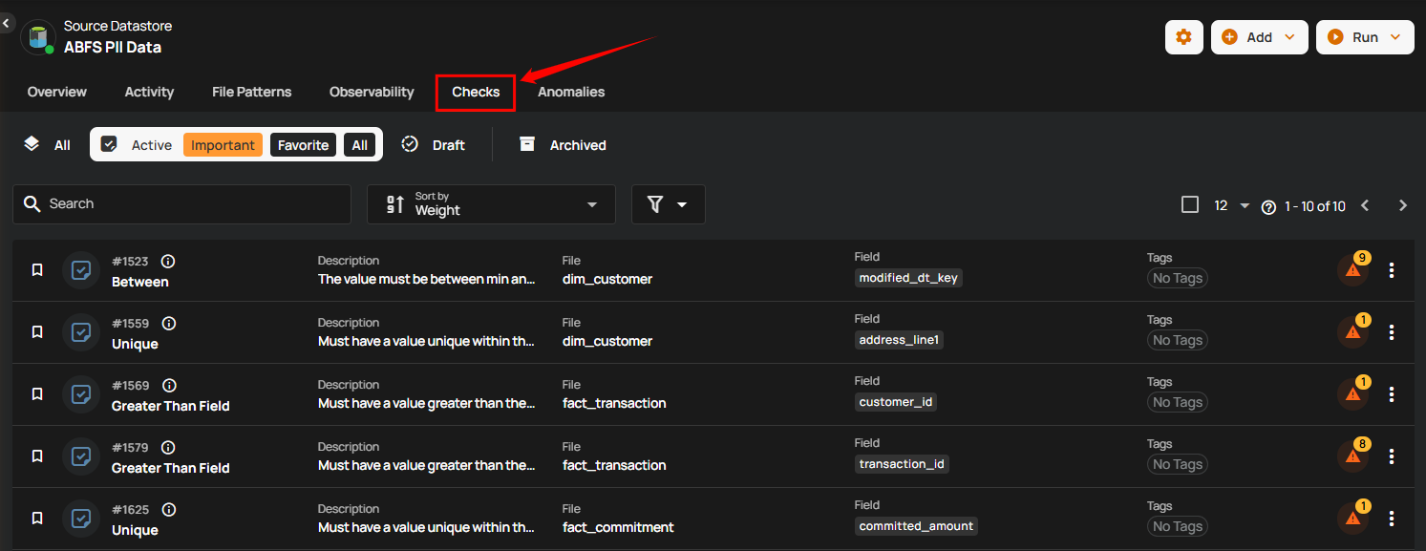Open three-dot menu for check #1569
Viewport: 1426px width, 551px height.
click(1392, 394)
